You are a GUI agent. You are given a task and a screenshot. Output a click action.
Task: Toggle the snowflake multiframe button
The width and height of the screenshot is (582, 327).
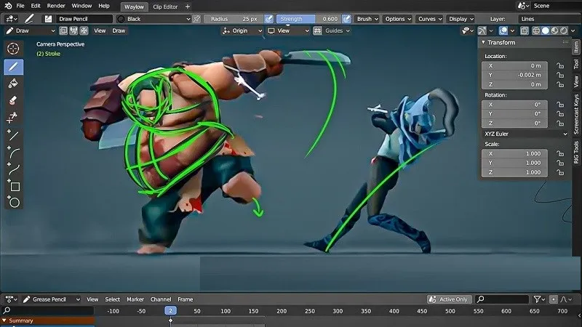(x=84, y=31)
